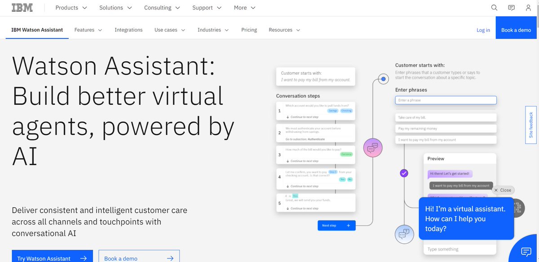
Task: Click the question bubble icon in illustration
Action: 404,233
